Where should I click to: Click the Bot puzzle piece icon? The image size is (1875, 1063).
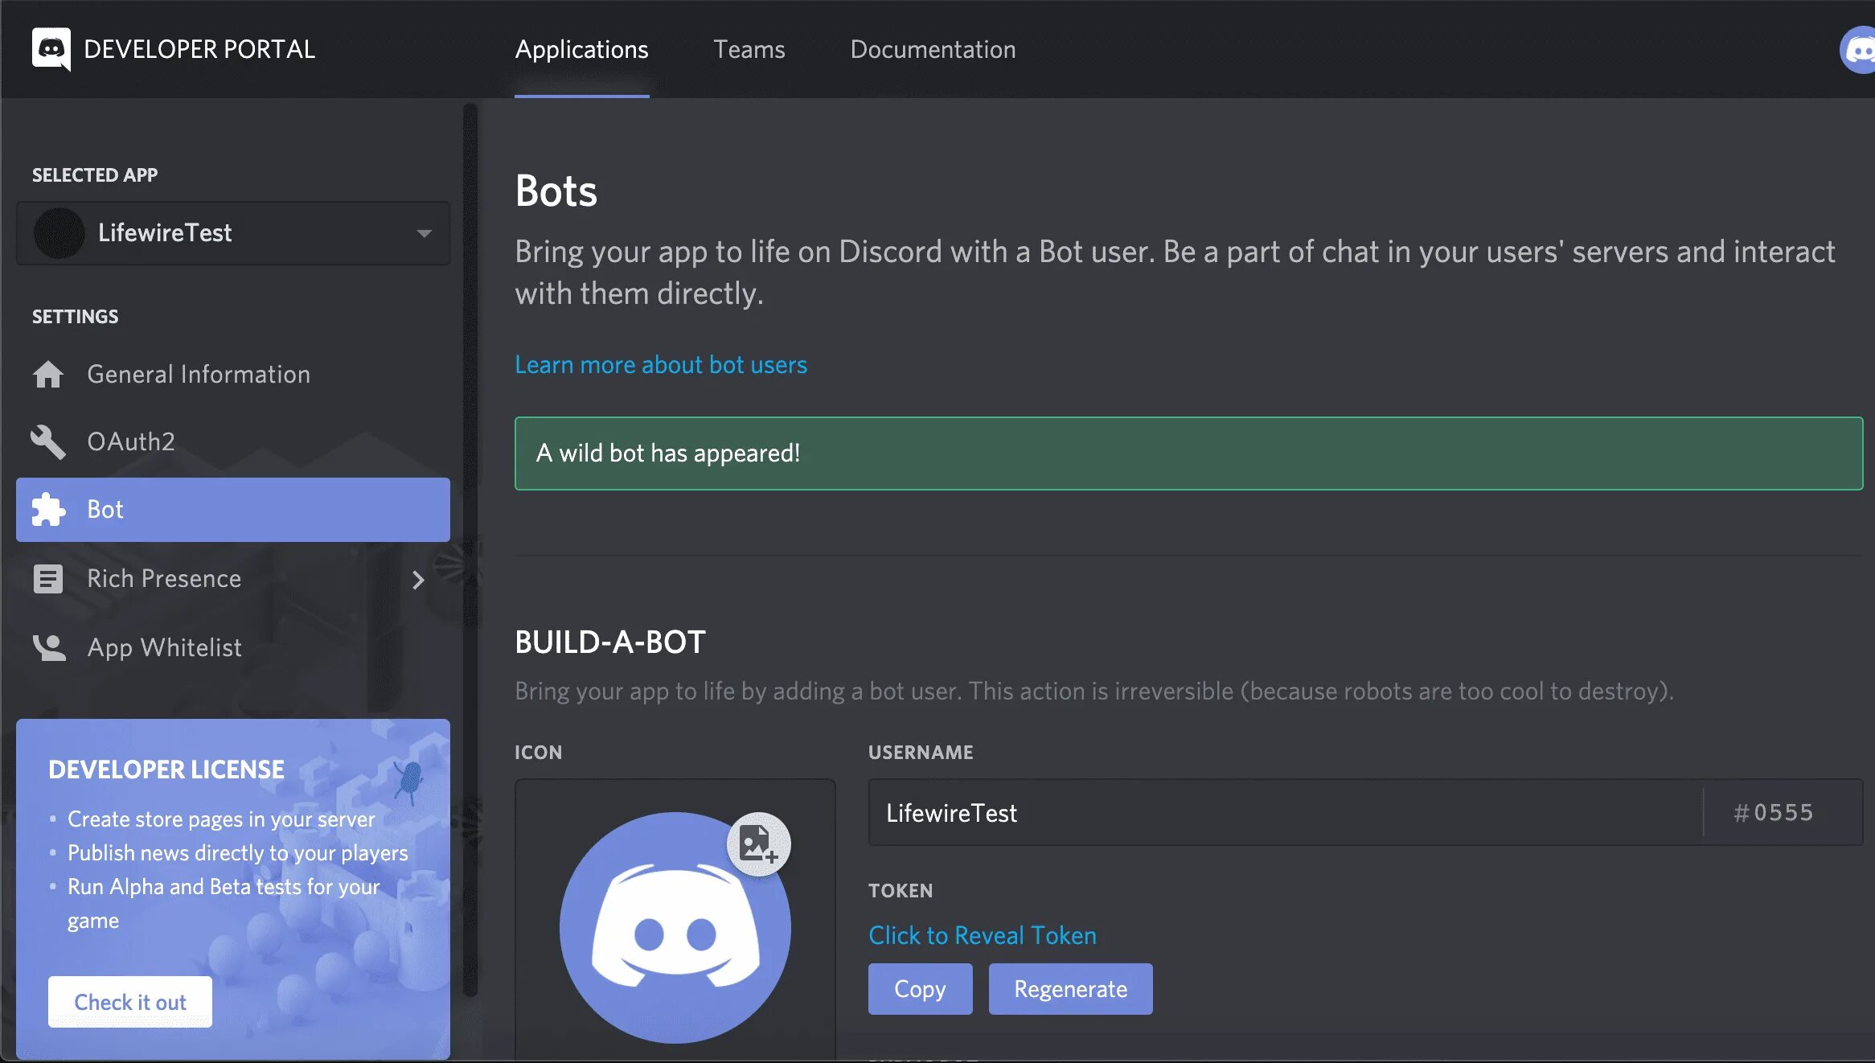pyautogui.click(x=48, y=510)
